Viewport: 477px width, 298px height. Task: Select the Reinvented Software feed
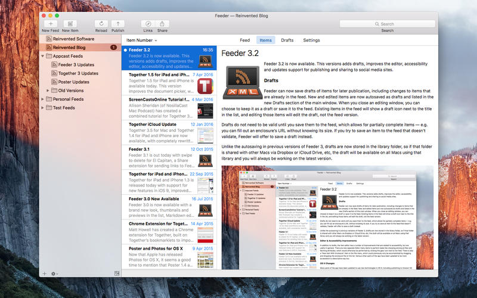coord(80,39)
